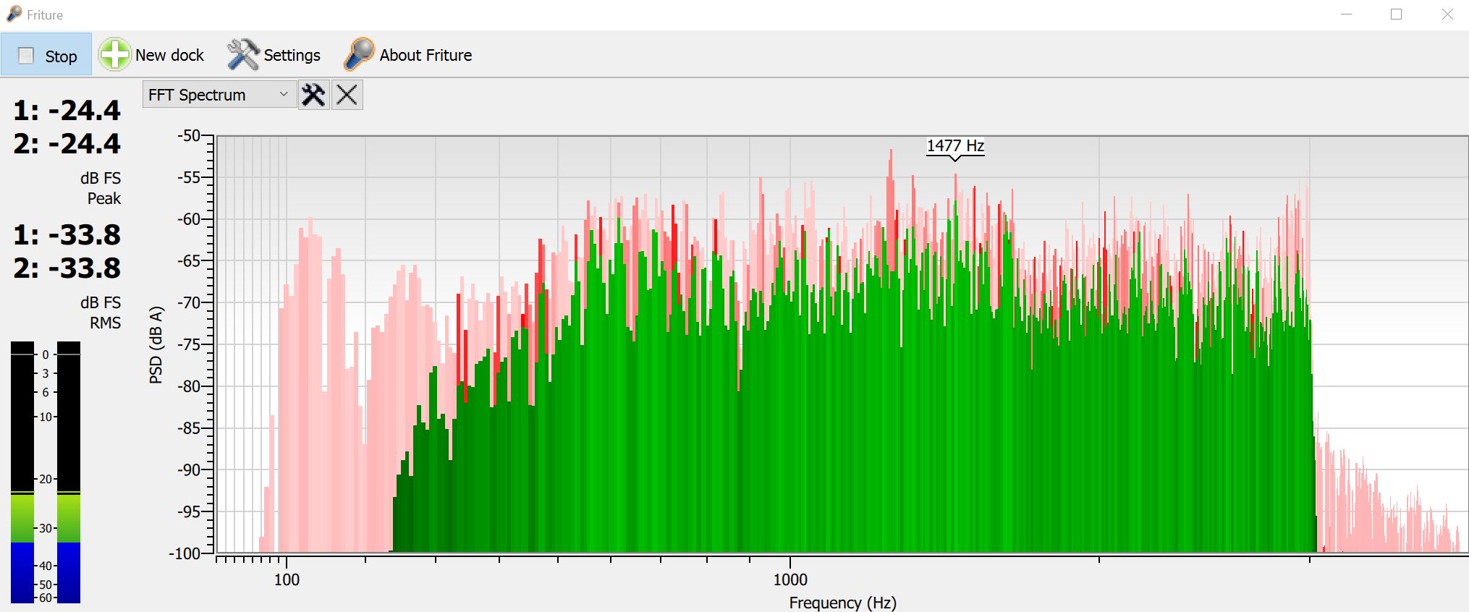Minimize the Friture window
The width and height of the screenshot is (1469, 612).
coord(1346,14)
